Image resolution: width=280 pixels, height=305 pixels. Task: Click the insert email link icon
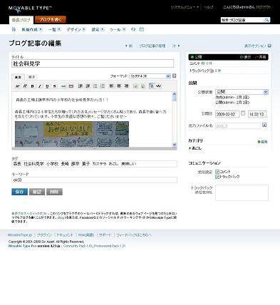coord(71,86)
